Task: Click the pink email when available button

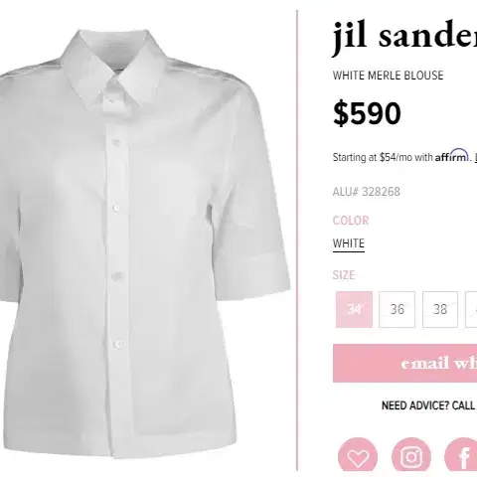Action: [x=404, y=363]
